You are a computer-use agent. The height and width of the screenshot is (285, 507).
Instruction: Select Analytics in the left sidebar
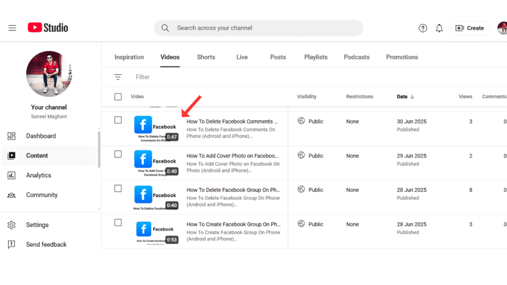39,175
